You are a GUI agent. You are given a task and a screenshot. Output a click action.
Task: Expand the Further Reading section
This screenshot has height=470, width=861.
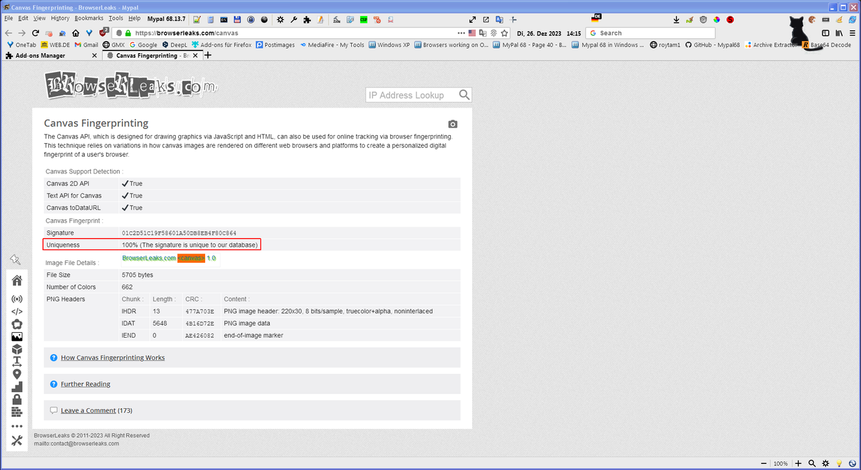[x=85, y=384]
